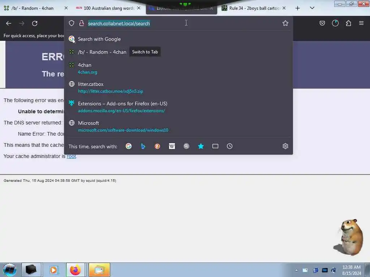Expand the list all tabs chevron
This screenshot has width=370, height=277.
point(312,8)
